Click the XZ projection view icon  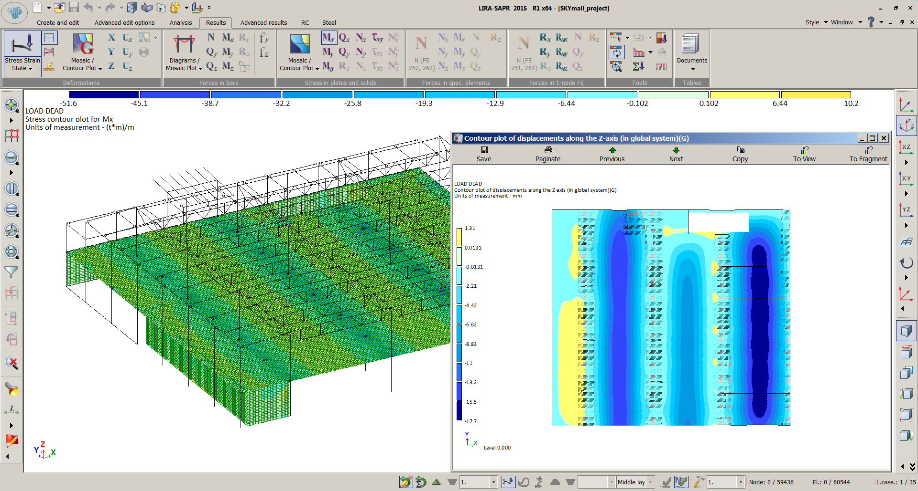point(906,147)
